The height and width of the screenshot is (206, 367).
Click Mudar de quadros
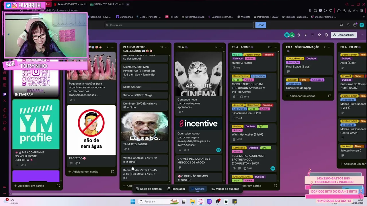click(x=225, y=189)
